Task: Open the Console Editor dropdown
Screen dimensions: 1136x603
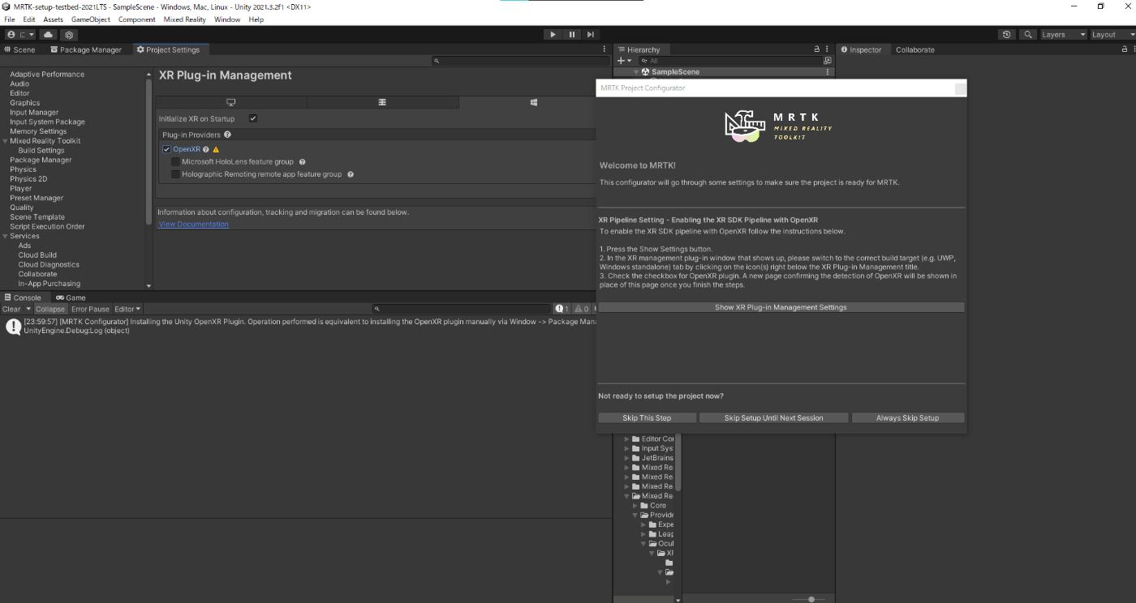Action: click(127, 309)
